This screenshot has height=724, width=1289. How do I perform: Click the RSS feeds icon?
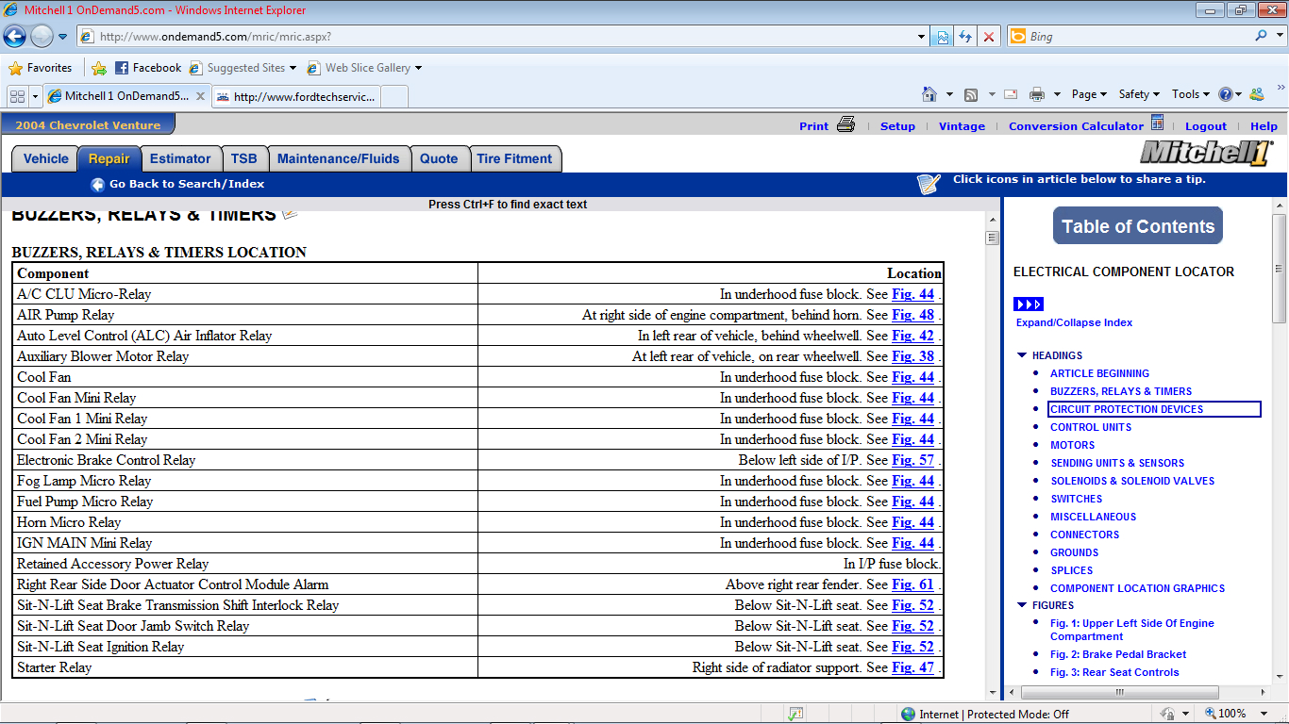point(971,94)
